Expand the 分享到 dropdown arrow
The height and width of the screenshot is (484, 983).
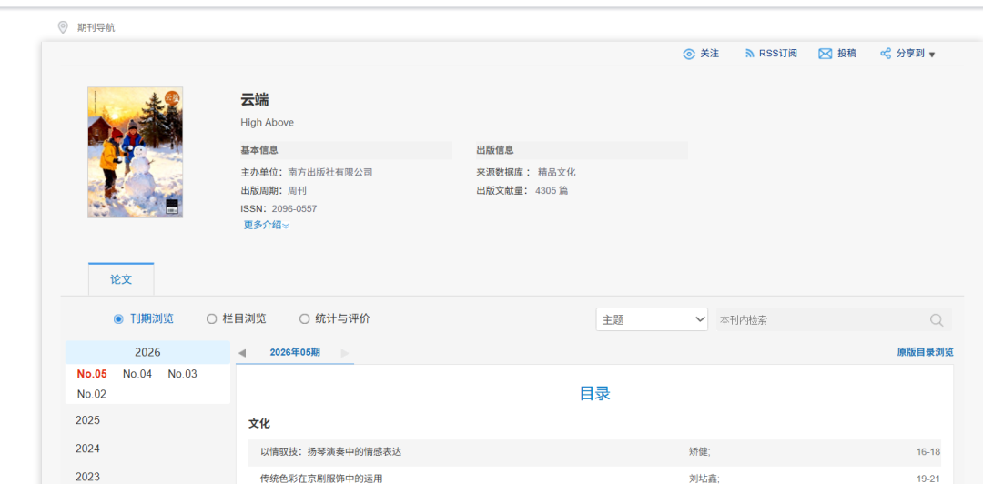932,55
